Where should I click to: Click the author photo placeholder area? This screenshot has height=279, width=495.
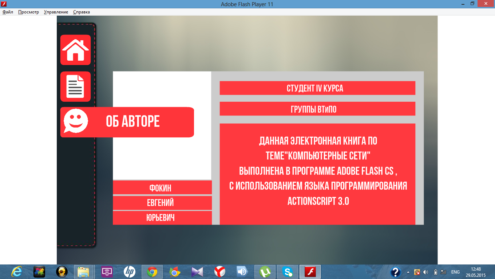coord(162,125)
